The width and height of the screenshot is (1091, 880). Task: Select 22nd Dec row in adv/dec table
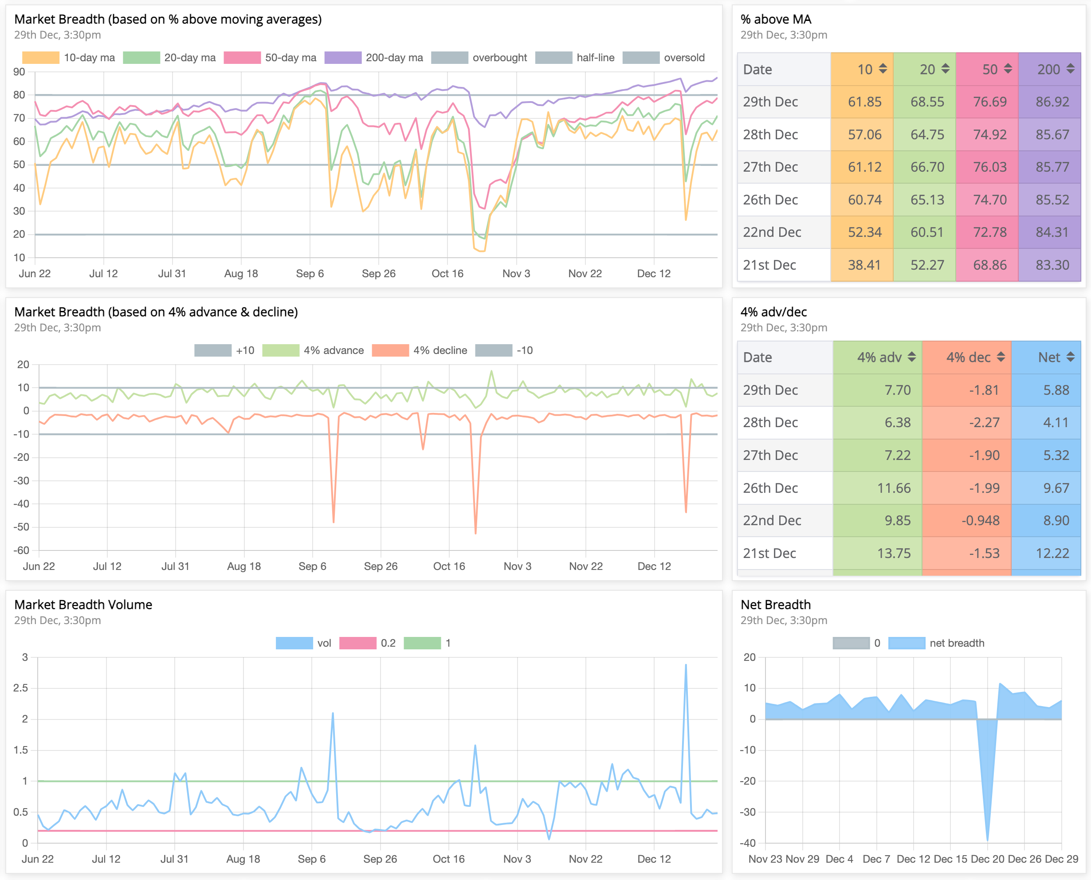tap(909, 521)
